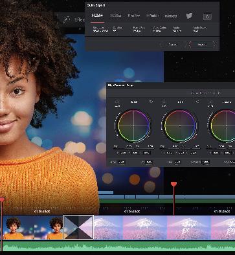The width and height of the screenshot is (235, 255).
Task: Go to next page of color panel dots
Action: click(x=219, y=93)
